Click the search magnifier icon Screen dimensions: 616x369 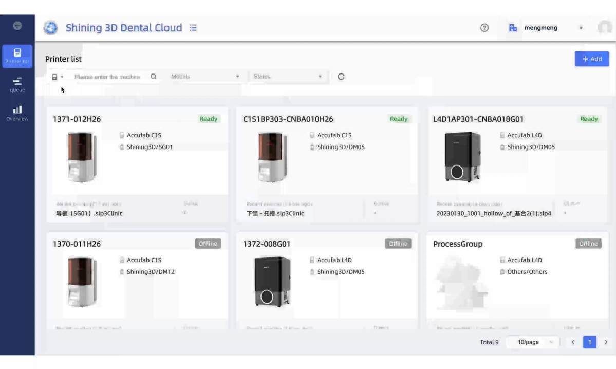154,77
